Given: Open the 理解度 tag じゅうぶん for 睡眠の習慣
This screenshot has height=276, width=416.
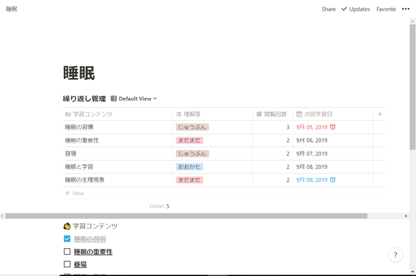Looking at the screenshot, I should coord(192,127).
